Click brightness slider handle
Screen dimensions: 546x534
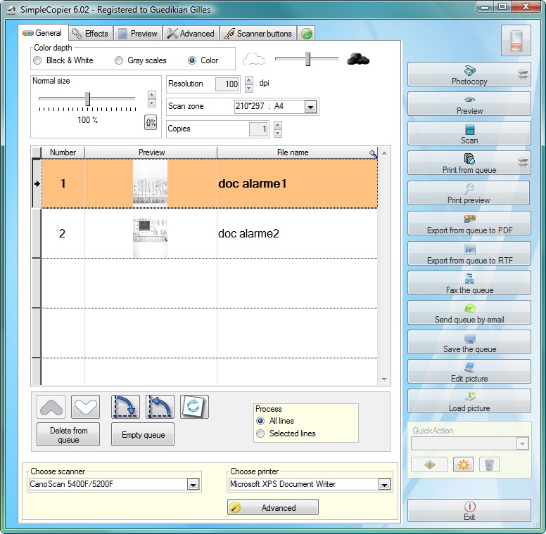coord(307,59)
